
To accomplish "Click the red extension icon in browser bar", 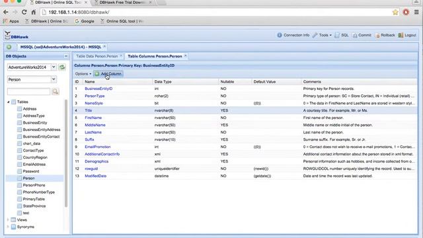I will click(406, 12).
